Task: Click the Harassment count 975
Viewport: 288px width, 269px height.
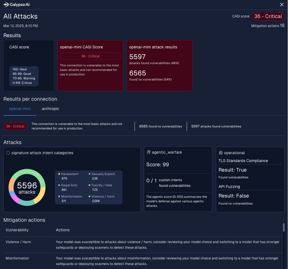Action: [x=64, y=178]
